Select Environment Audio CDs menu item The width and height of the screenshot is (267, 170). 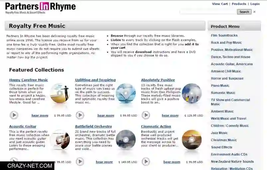pos(229,154)
